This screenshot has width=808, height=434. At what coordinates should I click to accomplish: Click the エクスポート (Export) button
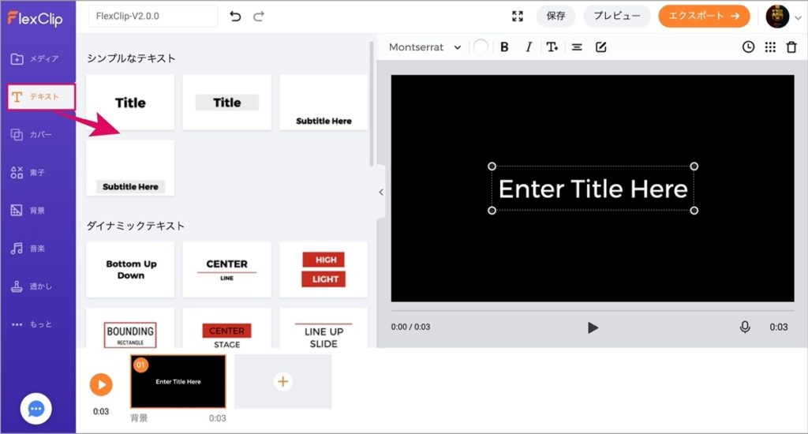(704, 16)
